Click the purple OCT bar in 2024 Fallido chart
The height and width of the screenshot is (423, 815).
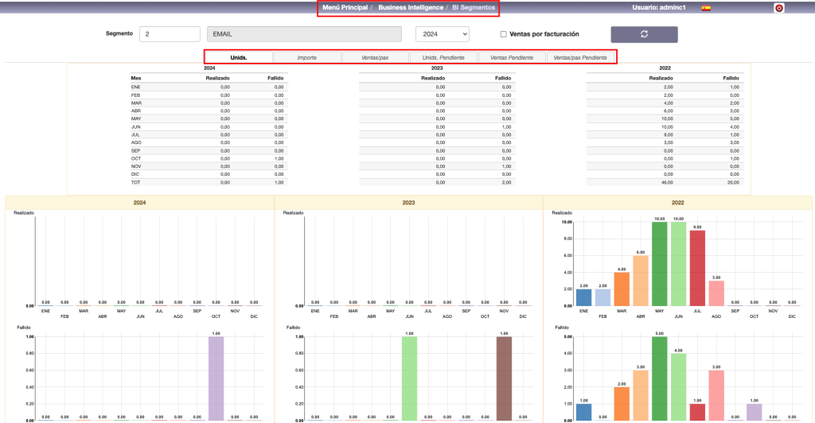point(217,378)
